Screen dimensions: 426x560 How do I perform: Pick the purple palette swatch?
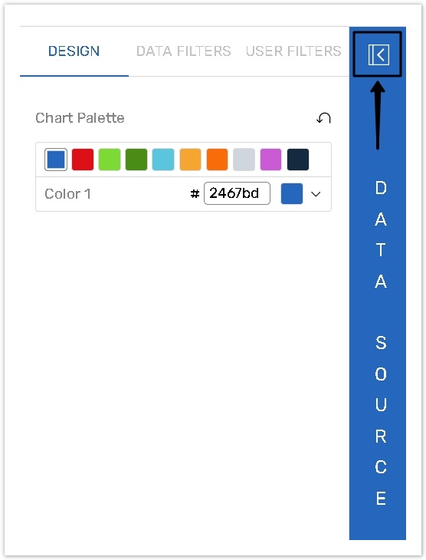[270, 160]
